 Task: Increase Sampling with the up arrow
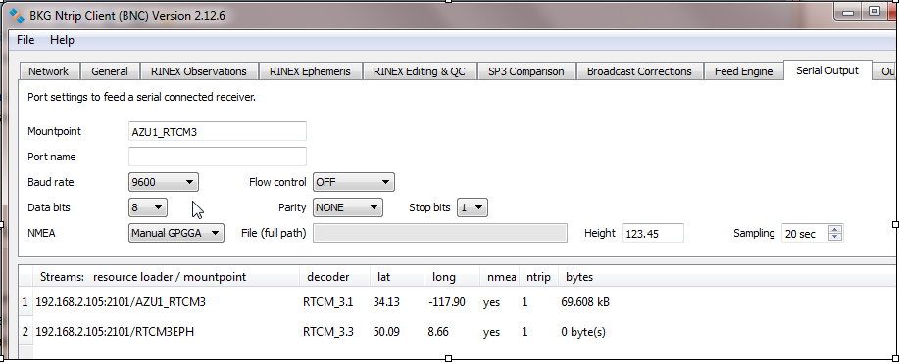coord(836,229)
